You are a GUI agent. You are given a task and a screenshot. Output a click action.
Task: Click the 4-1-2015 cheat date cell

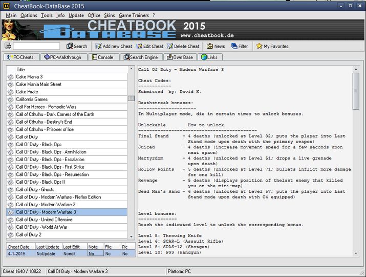[x=21, y=253]
